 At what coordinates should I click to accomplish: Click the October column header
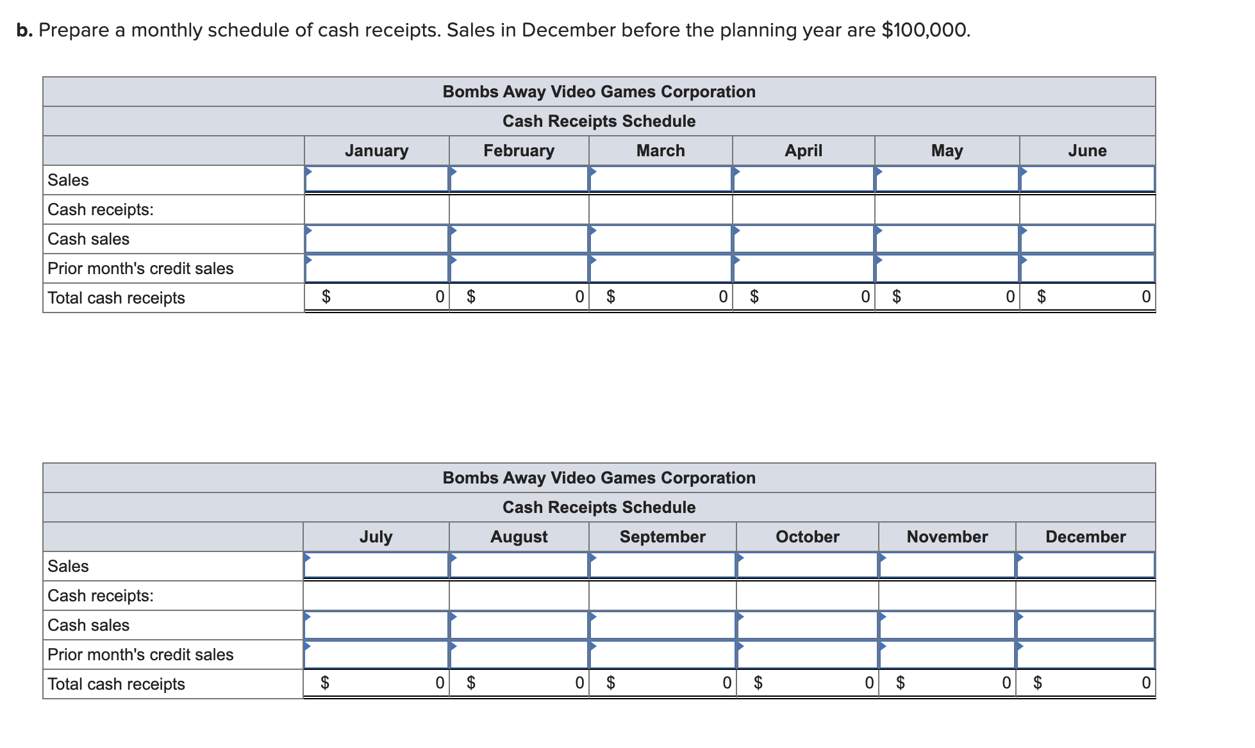tap(808, 537)
